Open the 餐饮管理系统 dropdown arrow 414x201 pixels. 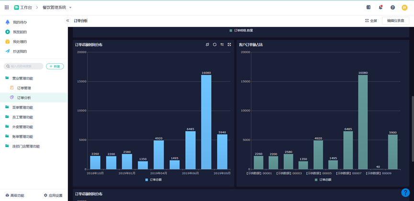coord(70,8)
